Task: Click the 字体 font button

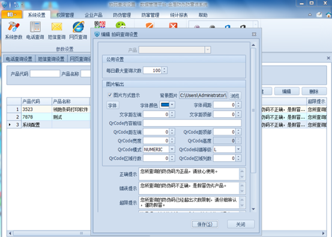Action: pos(112,105)
